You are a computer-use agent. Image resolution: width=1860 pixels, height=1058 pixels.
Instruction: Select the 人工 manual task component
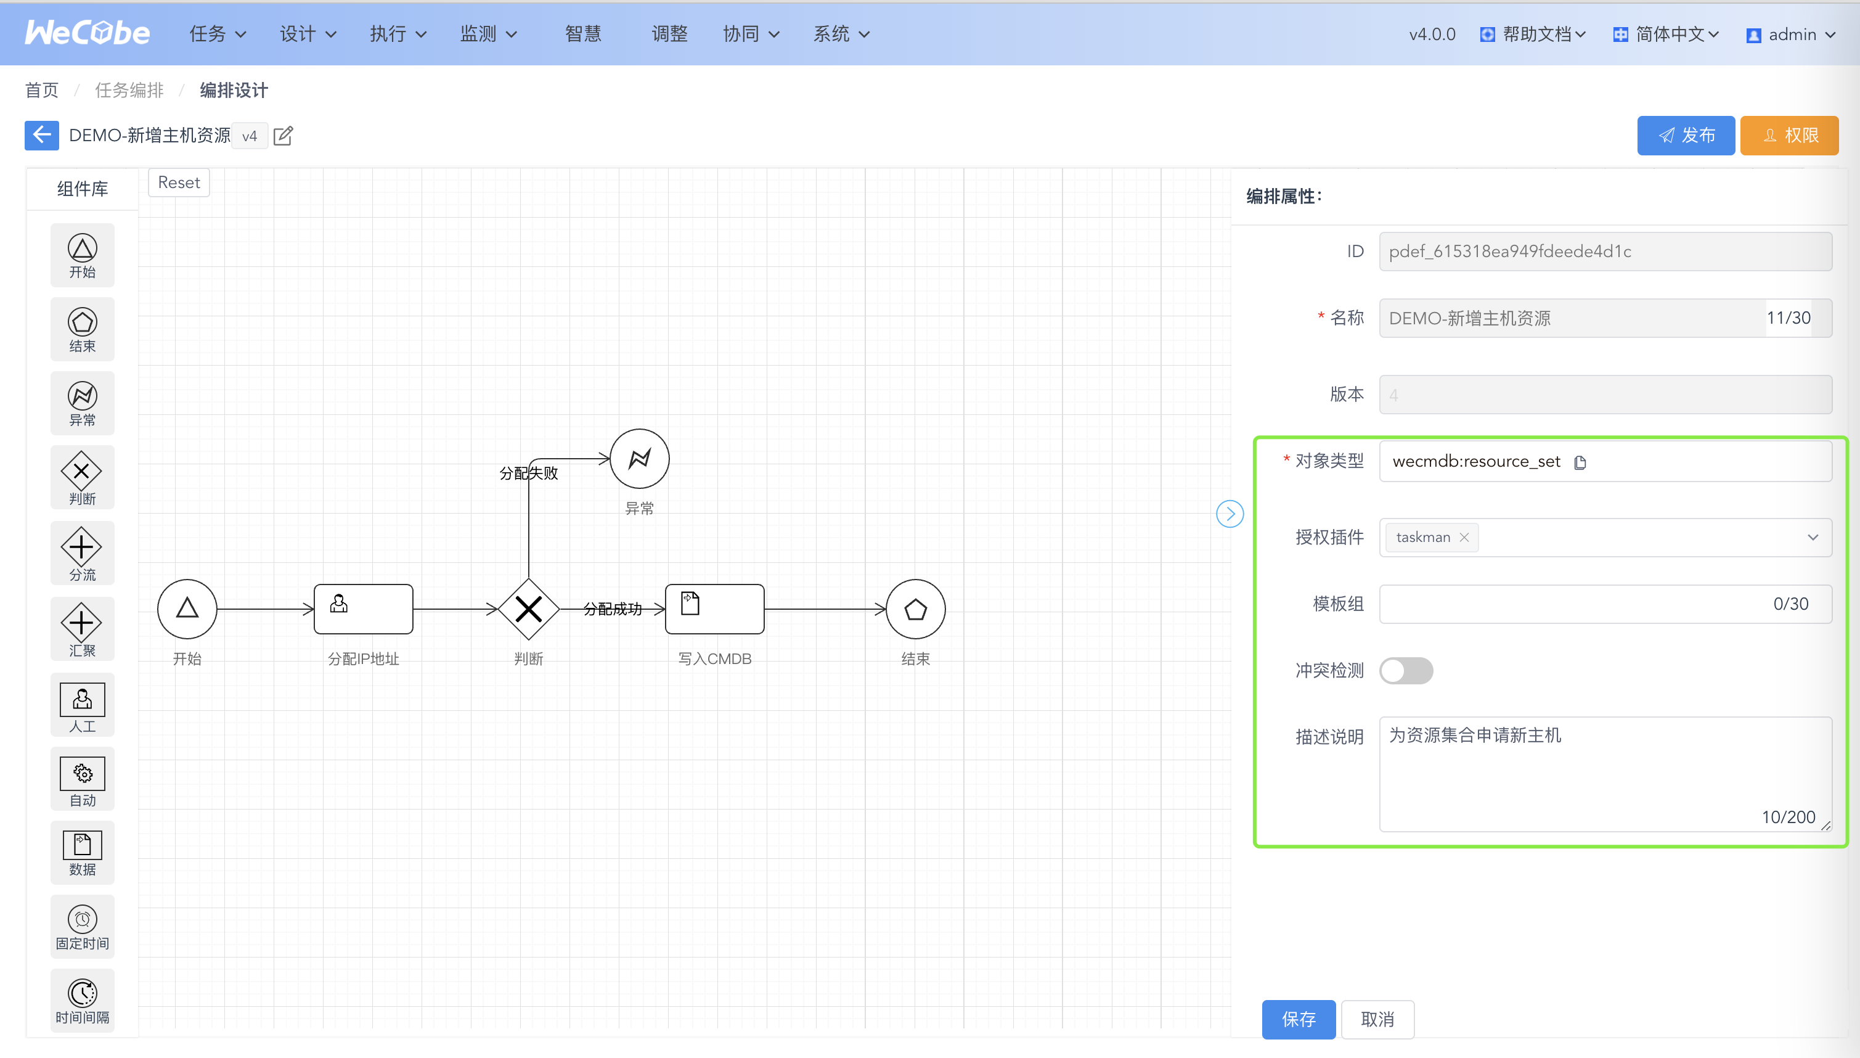82,705
